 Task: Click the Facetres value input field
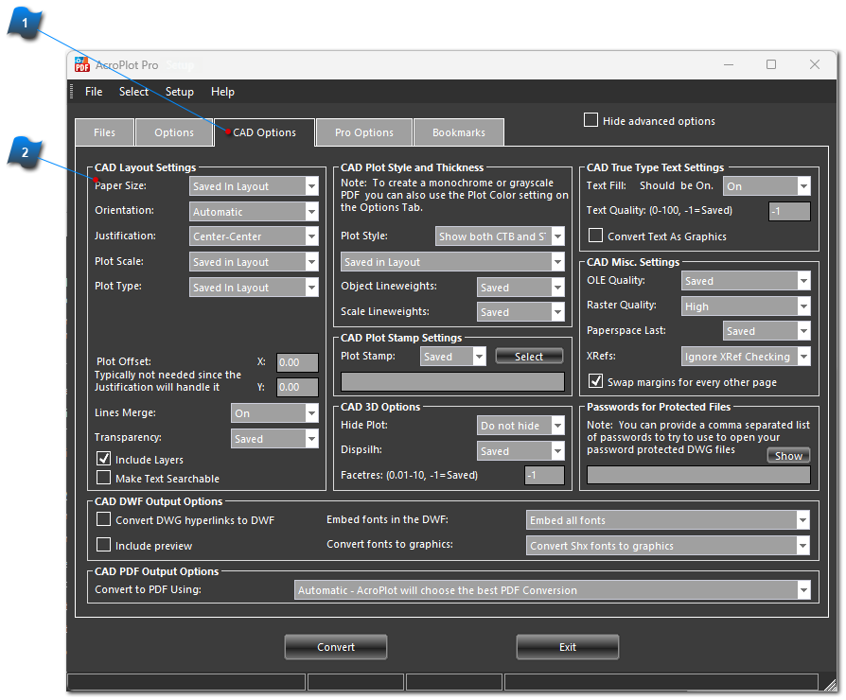click(x=544, y=475)
